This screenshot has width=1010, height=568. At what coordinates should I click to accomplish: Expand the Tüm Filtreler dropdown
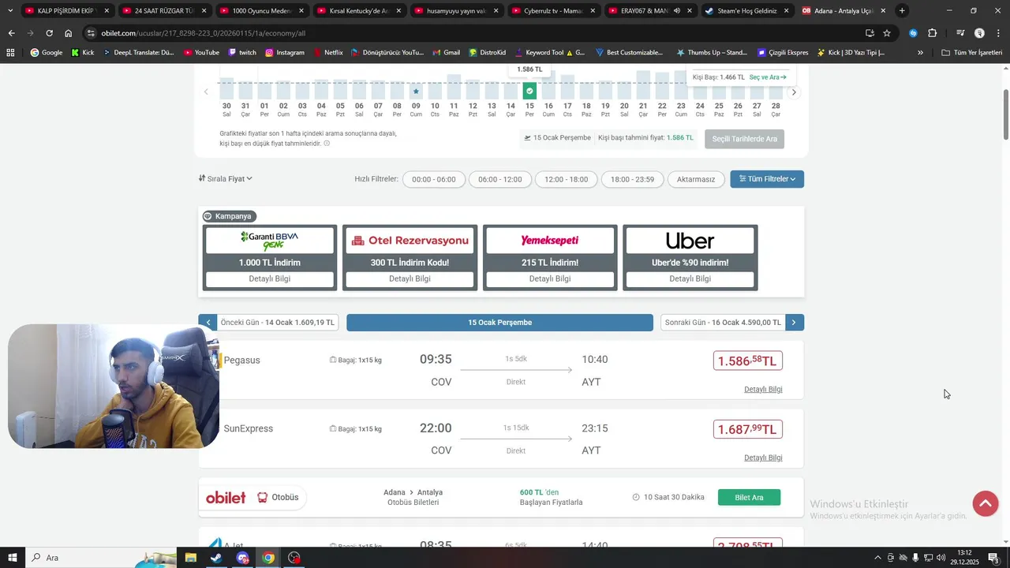click(x=767, y=179)
